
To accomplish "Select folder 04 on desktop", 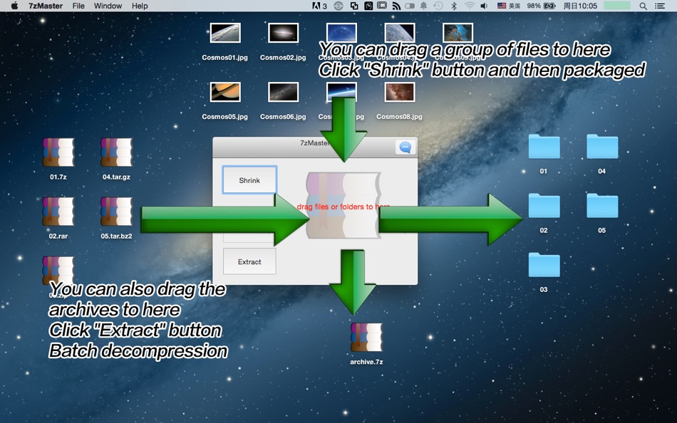I will (x=602, y=147).
